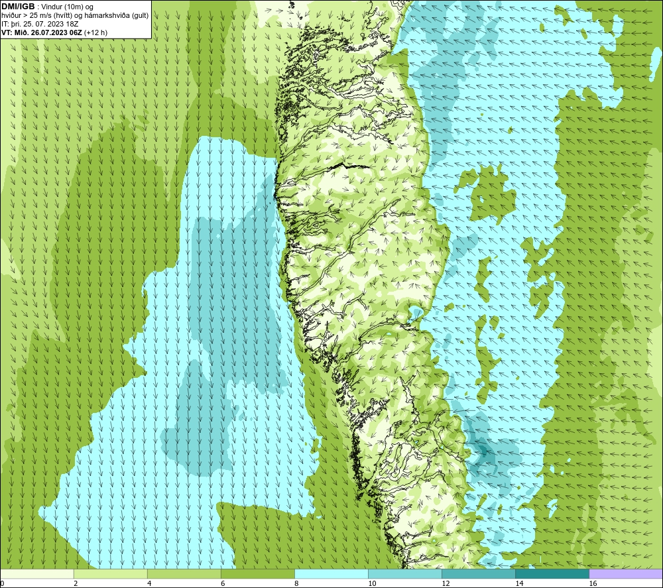The image size is (663, 588).
Task: Click the DMI/IGB title text
Action: [18, 7]
